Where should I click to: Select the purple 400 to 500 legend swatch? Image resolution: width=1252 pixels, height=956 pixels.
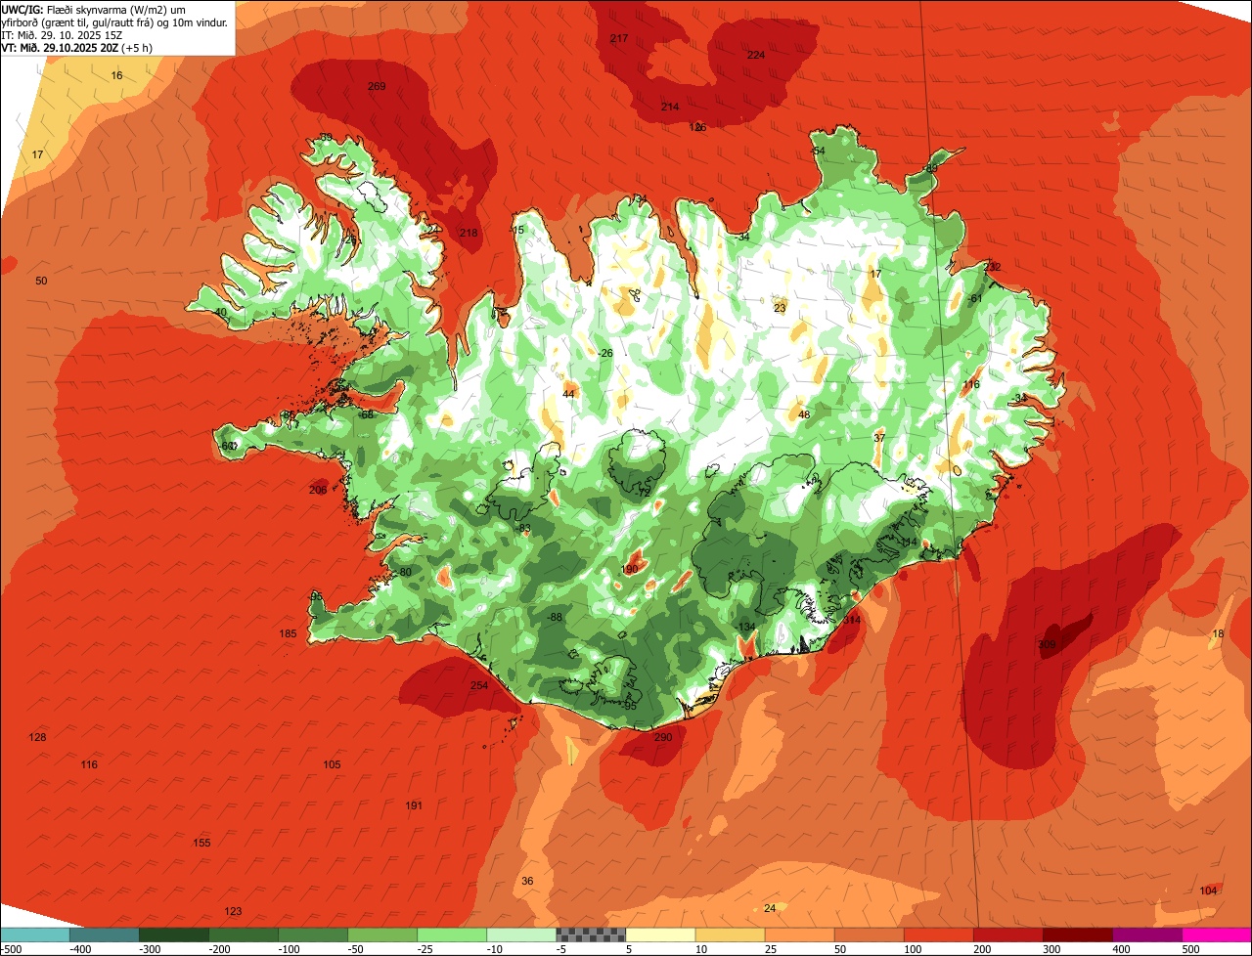coord(1146,934)
